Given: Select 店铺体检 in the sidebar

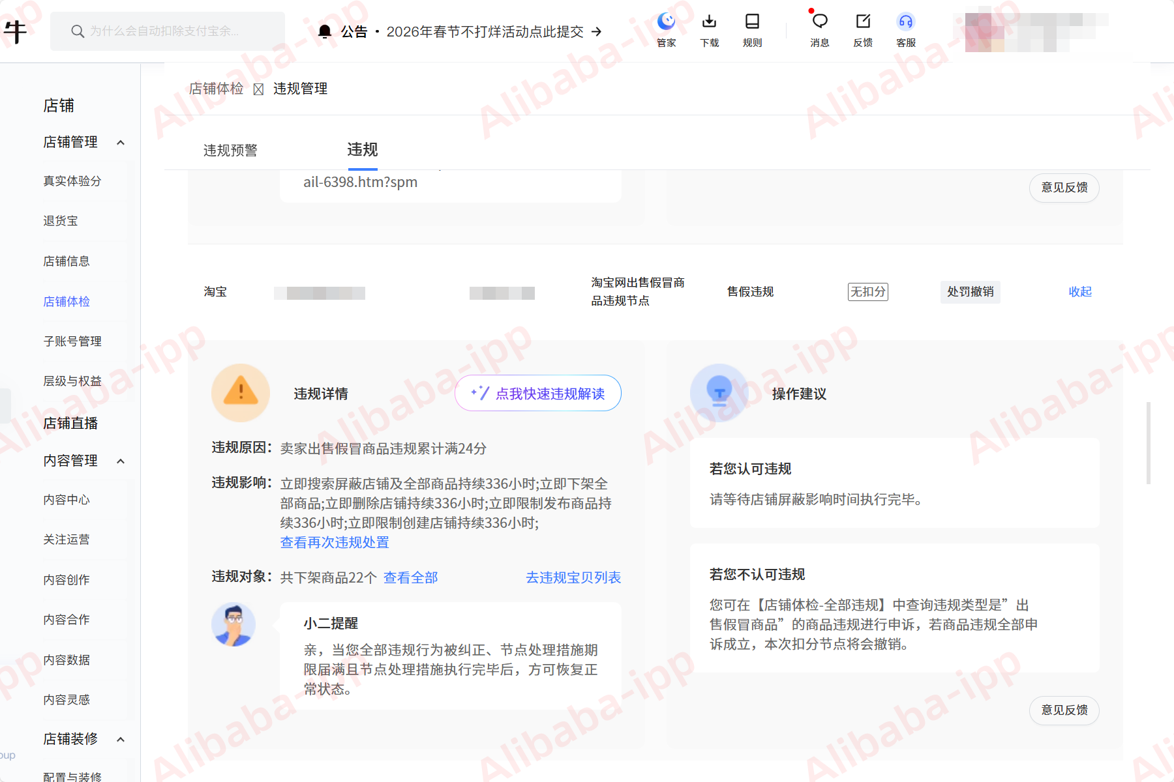Looking at the screenshot, I should pos(67,302).
